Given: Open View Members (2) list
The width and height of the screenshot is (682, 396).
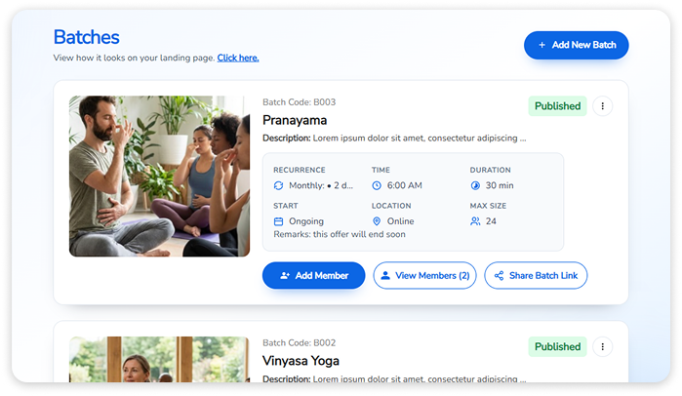Looking at the screenshot, I should point(424,276).
